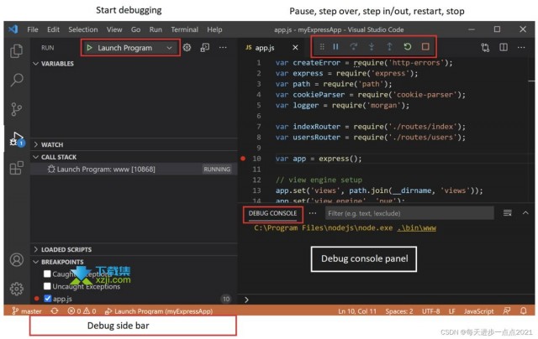Open the View menu
538x339 pixels.
(114, 29)
